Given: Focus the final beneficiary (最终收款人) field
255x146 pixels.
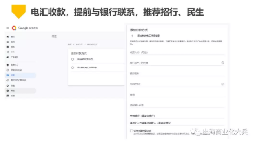Looking at the screenshot, I should click(177, 123).
